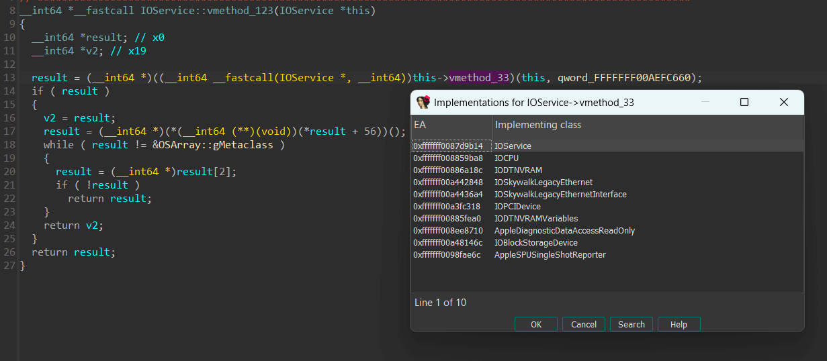The height and width of the screenshot is (361, 827).
Task: Select the IOService row
Action: (607, 146)
